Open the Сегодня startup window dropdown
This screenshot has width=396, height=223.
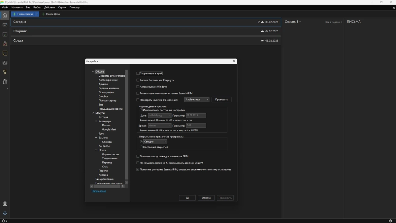(155, 142)
